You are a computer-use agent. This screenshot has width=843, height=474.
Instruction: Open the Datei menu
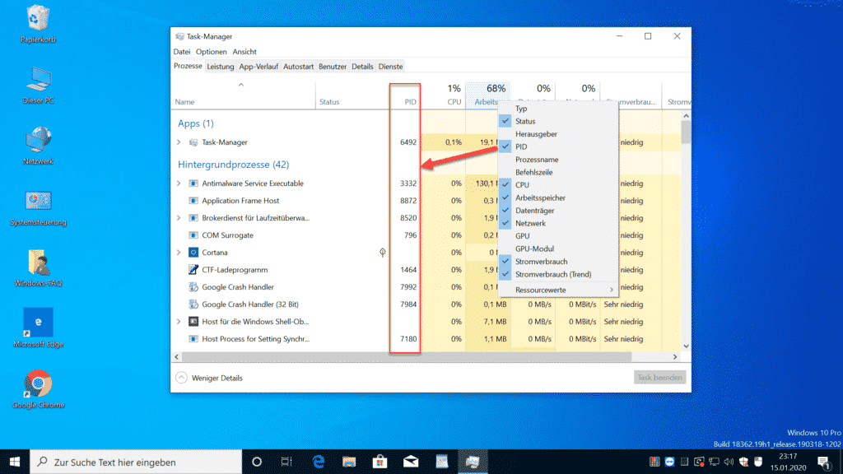(182, 52)
